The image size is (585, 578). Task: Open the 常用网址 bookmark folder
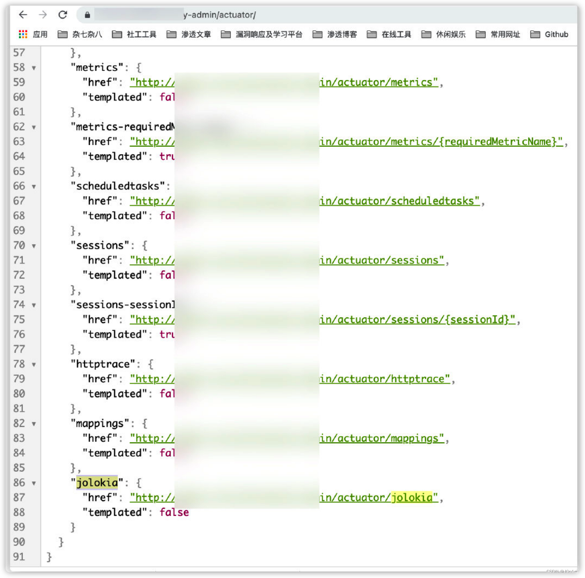(498, 34)
